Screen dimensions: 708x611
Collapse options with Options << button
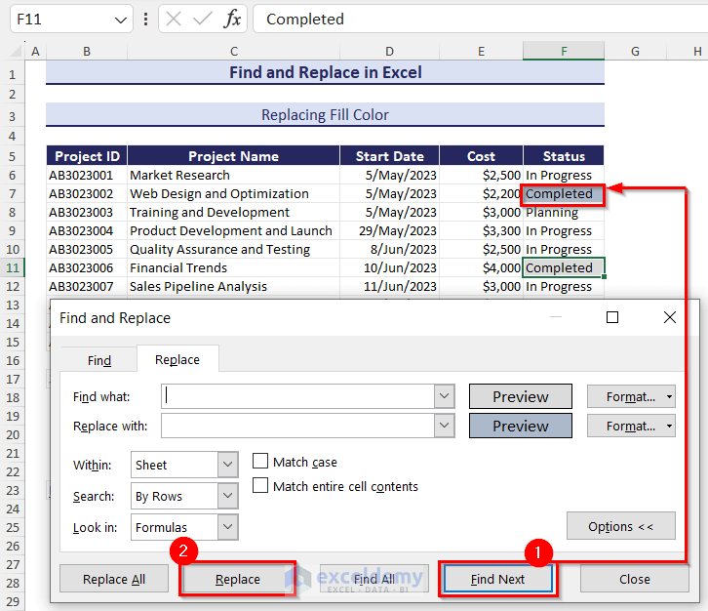pos(621,526)
